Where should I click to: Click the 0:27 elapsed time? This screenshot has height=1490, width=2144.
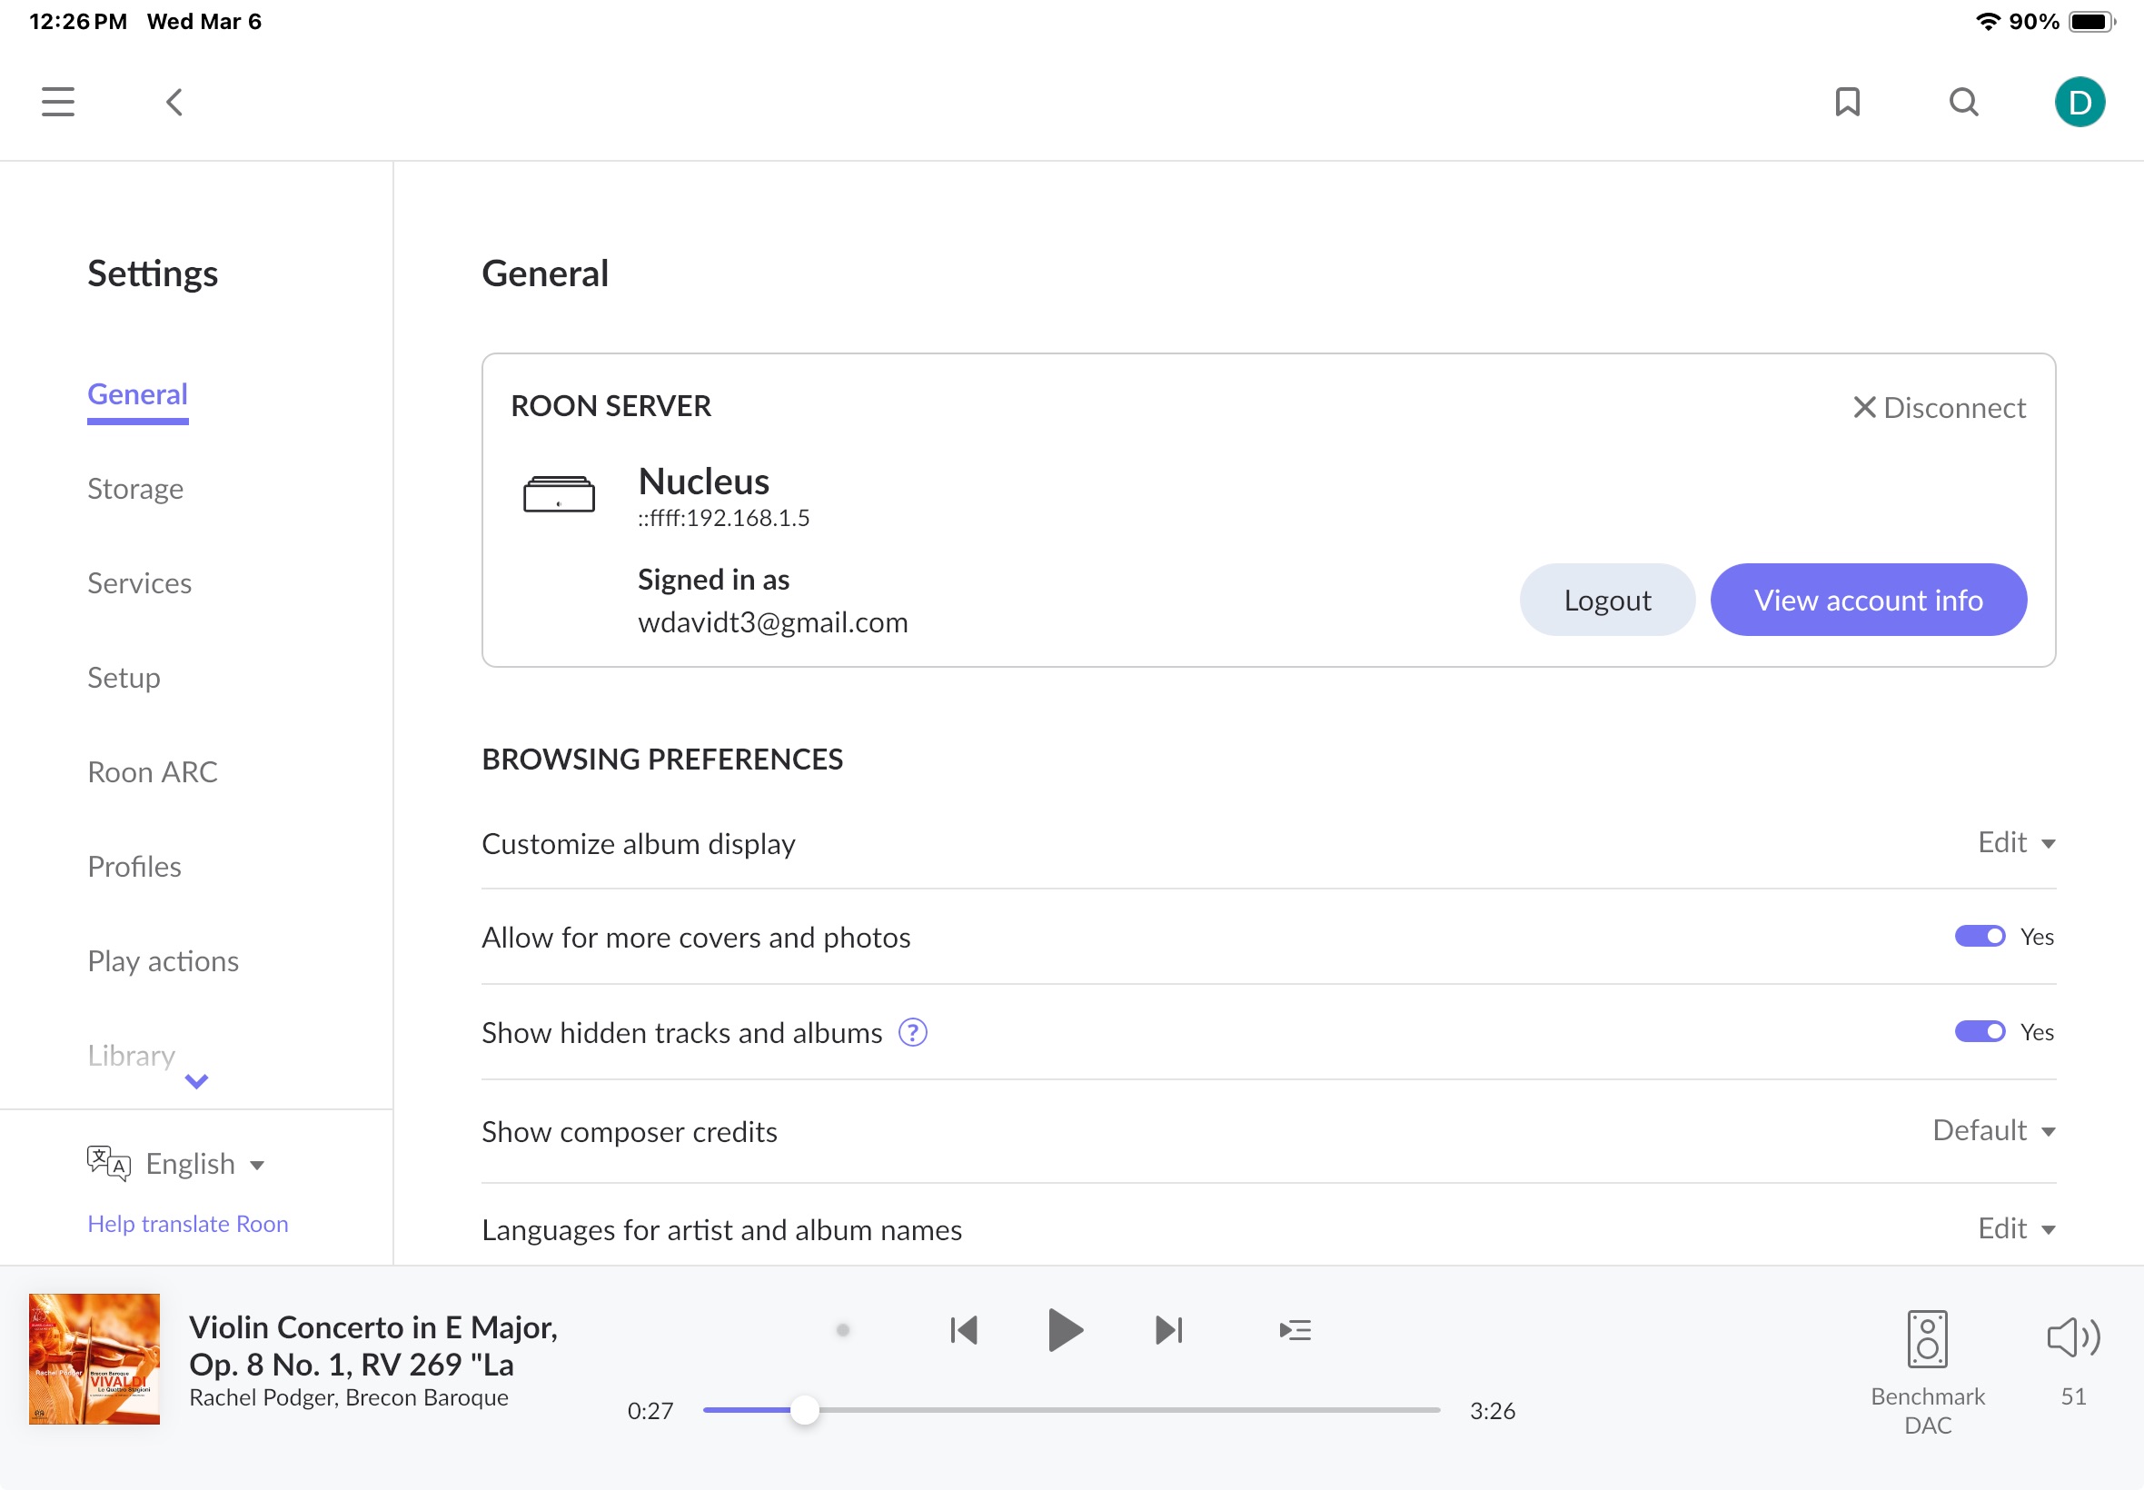(x=650, y=1410)
